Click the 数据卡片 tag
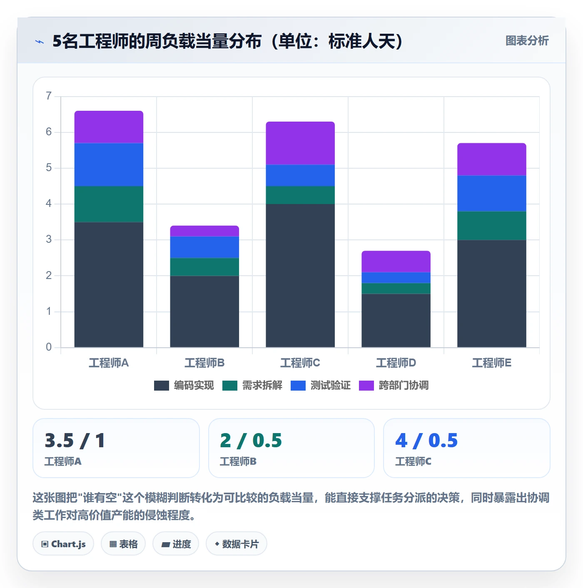This screenshot has width=583, height=588. tap(237, 543)
